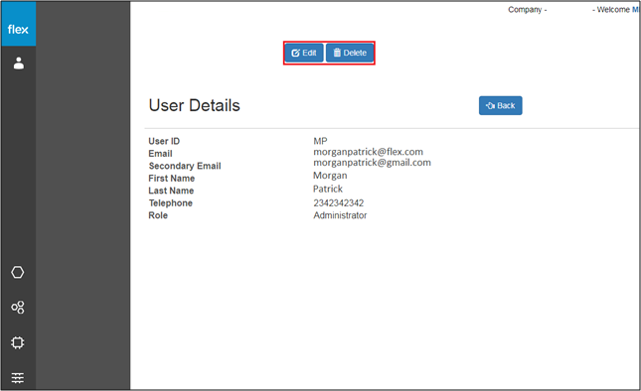Image resolution: width=641 pixels, height=391 pixels.
Task: Click the User ID field label
Action: pyautogui.click(x=164, y=141)
